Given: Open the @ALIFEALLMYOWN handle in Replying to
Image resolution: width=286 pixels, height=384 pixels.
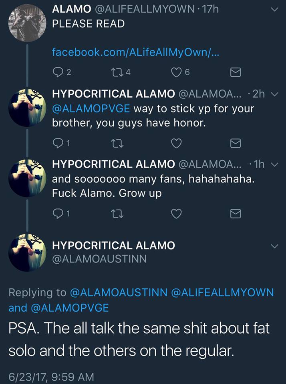Looking at the screenshot, I should (x=222, y=292).
